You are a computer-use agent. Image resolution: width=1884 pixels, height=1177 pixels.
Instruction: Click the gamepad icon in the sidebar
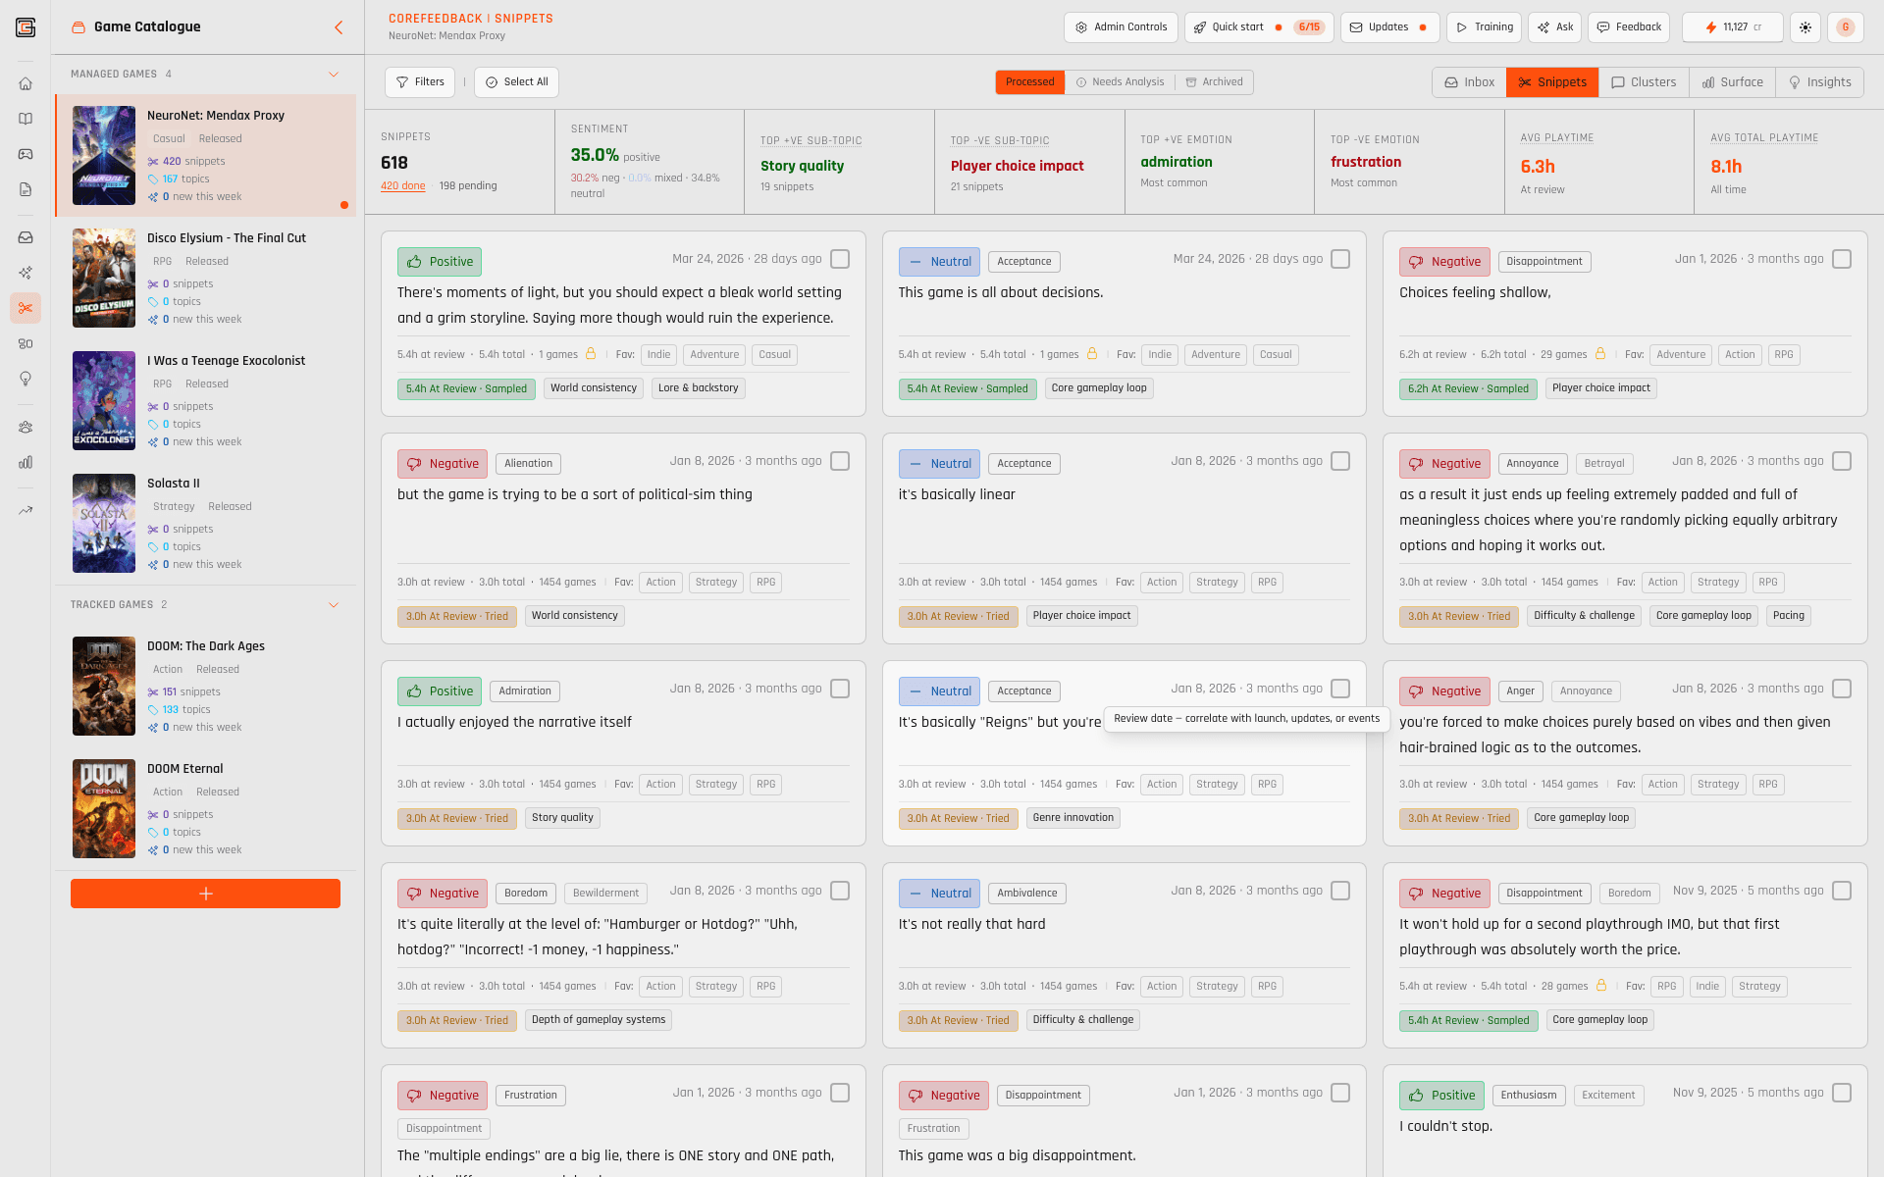[26, 154]
